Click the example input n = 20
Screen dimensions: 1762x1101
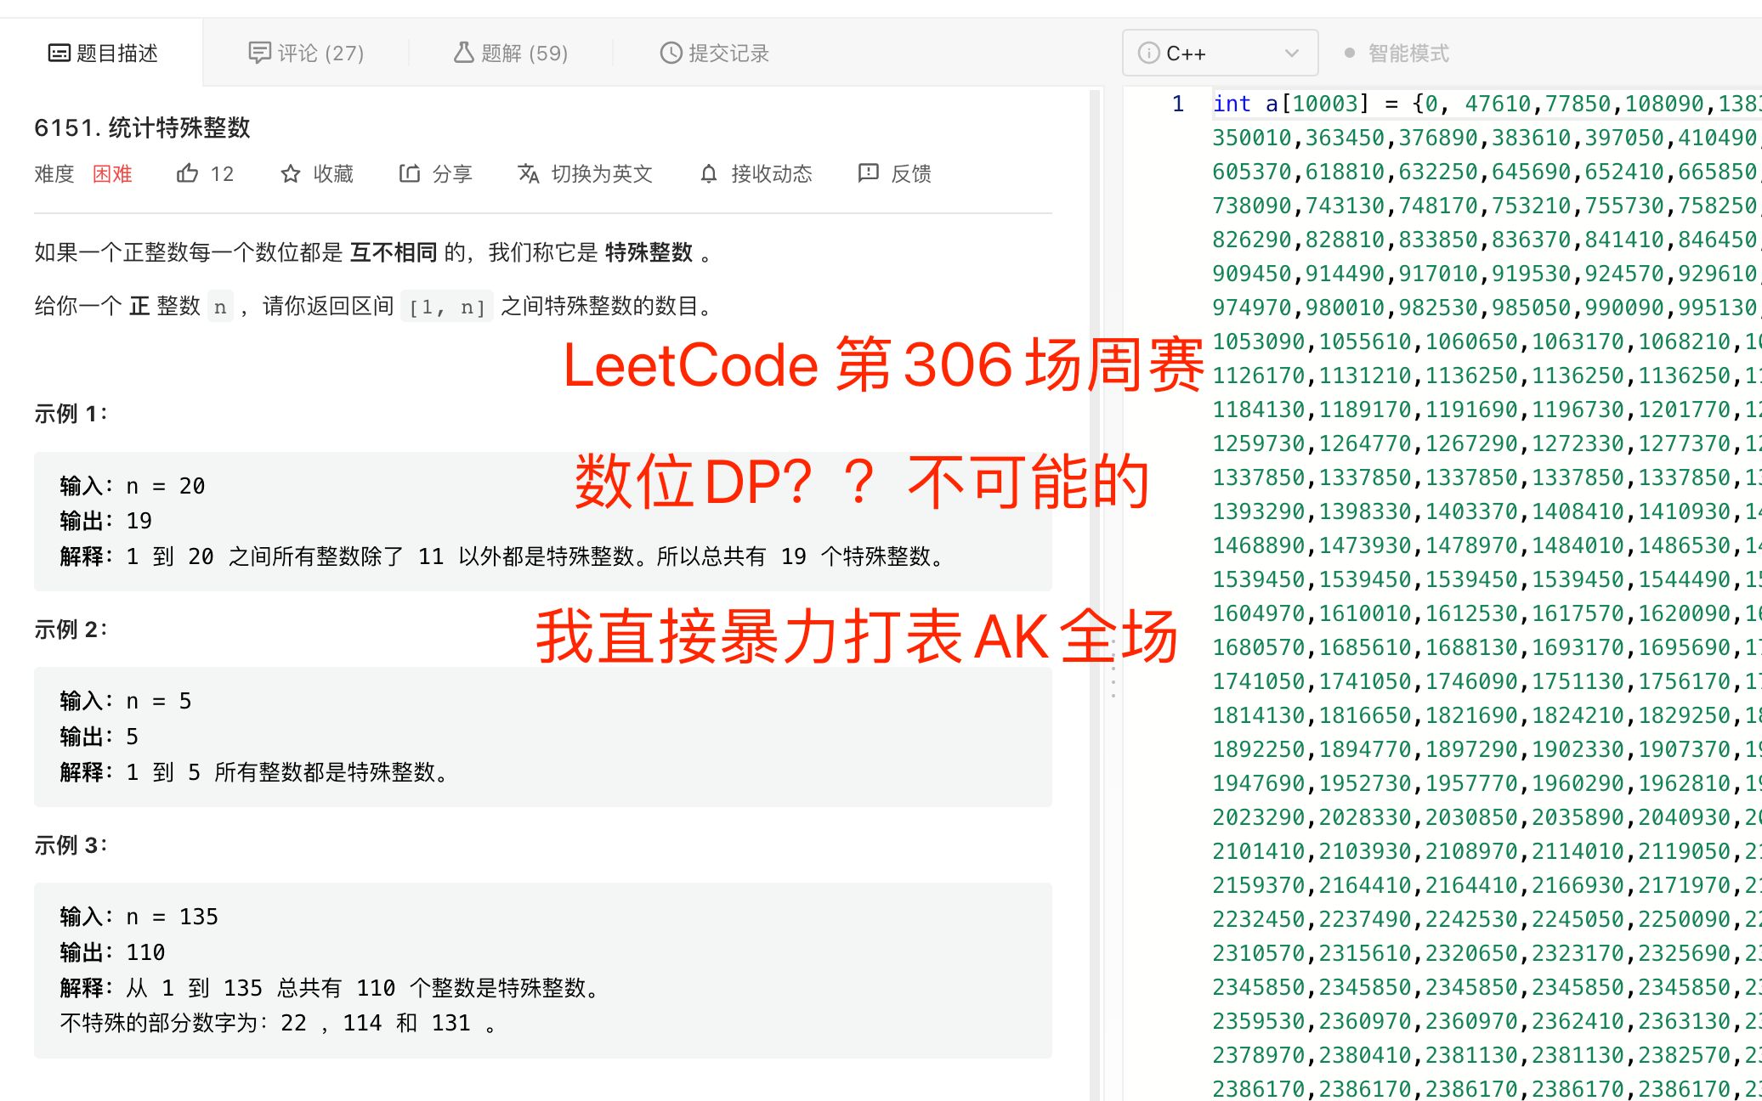pyautogui.click(x=133, y=486)
